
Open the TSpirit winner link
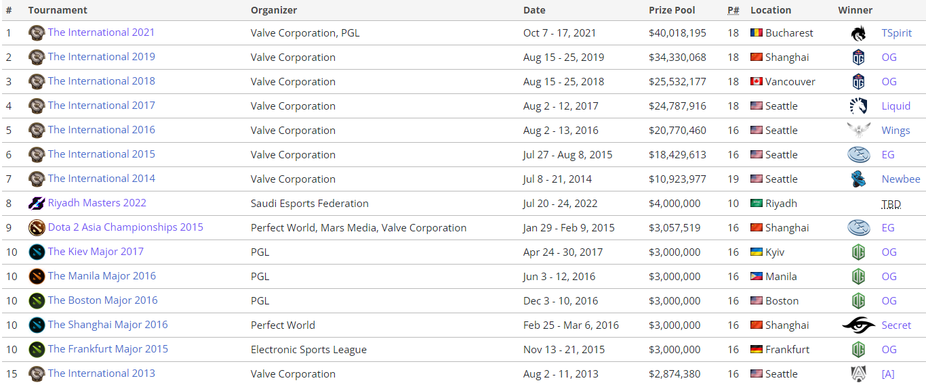click(x=896, y=33)
